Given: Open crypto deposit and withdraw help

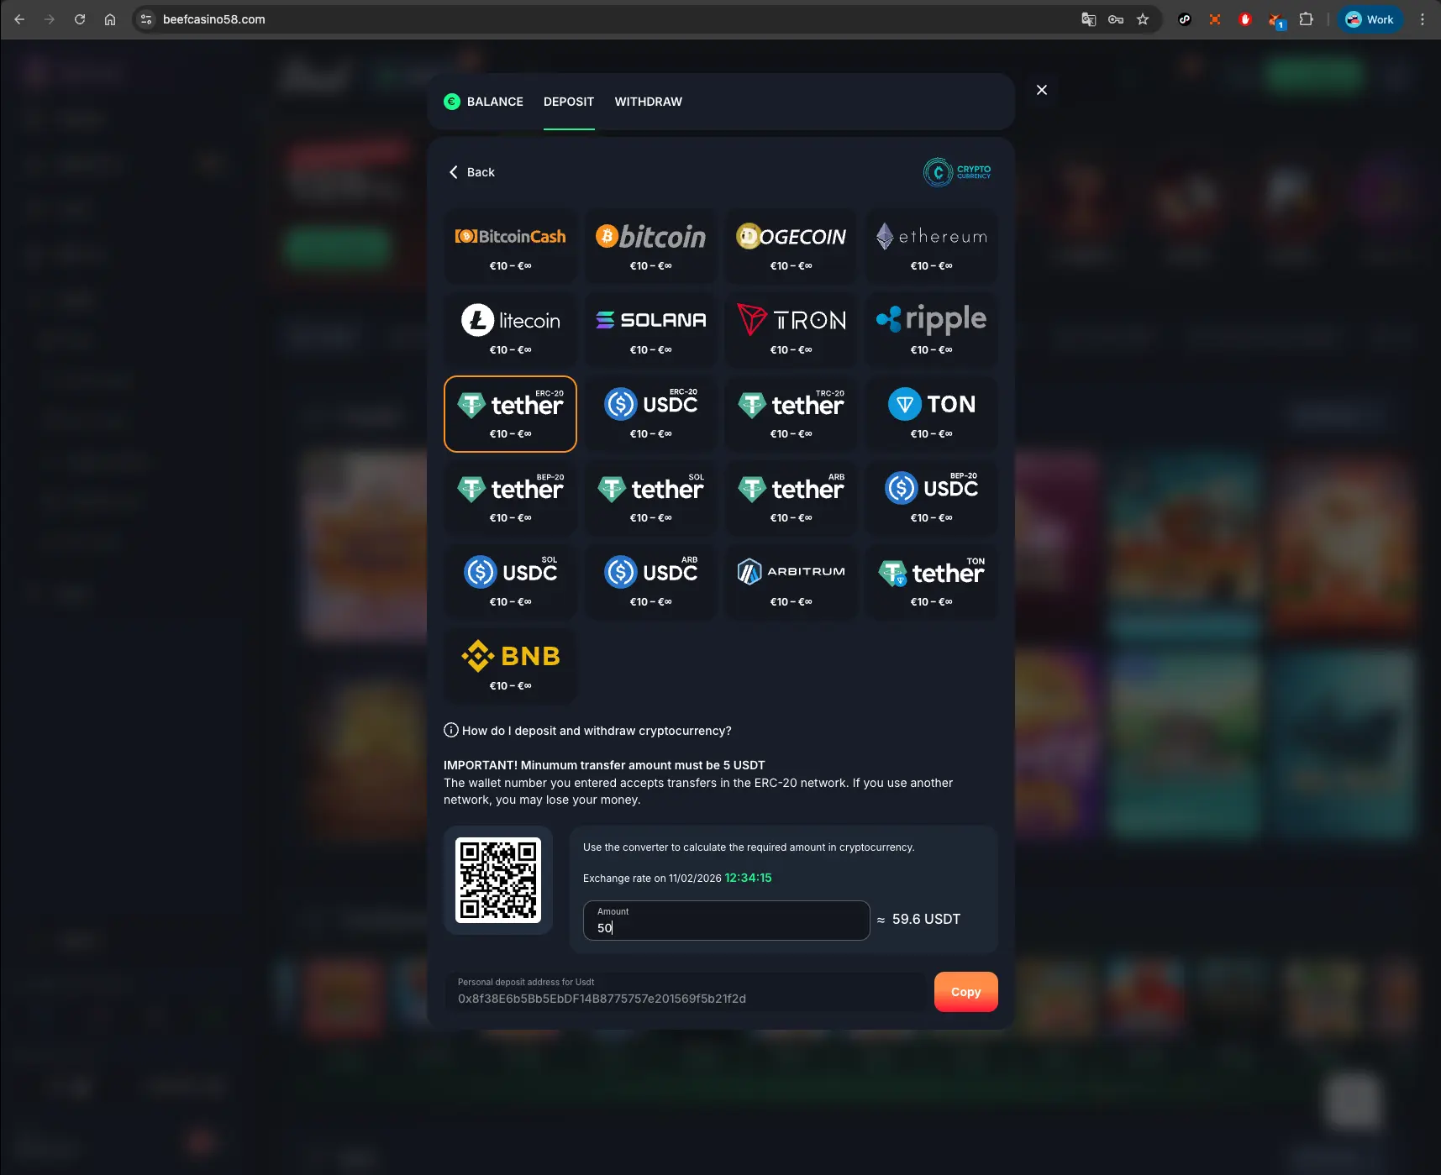Looking at the screenshot, I should (x=587, y=731).
